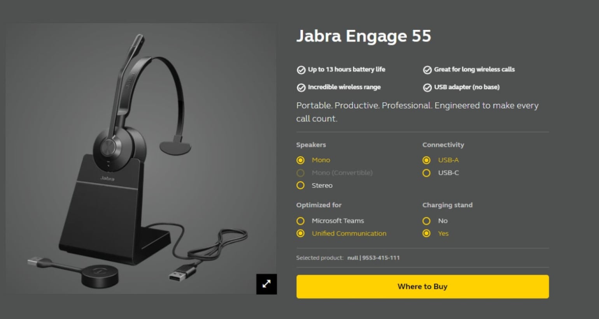Click the battery life checkmark icon
This screenshot has width=599, height=319.
tap(301, 70)
